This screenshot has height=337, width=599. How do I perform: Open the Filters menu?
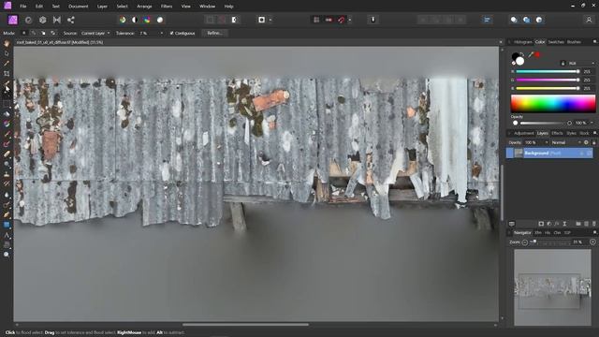point(167,7)
